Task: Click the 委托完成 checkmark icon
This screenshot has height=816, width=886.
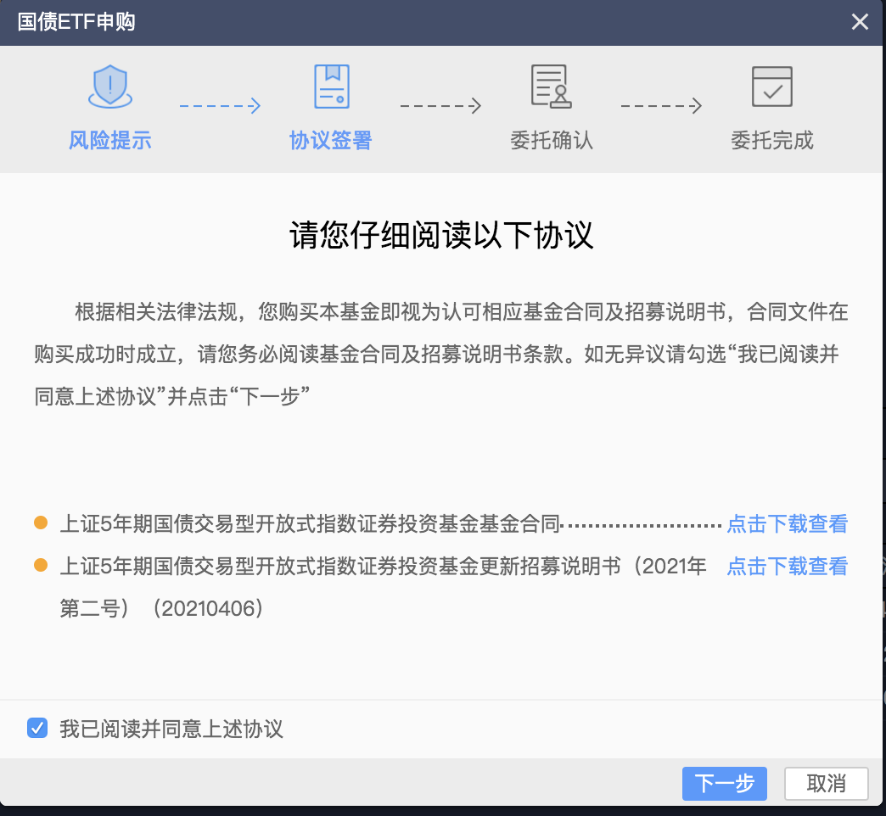Action: [x=771, y=87]
